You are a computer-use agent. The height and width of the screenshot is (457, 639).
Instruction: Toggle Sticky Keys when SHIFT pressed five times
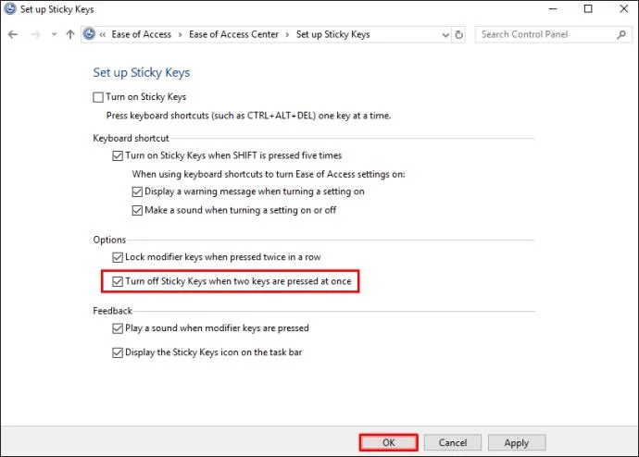118,155
